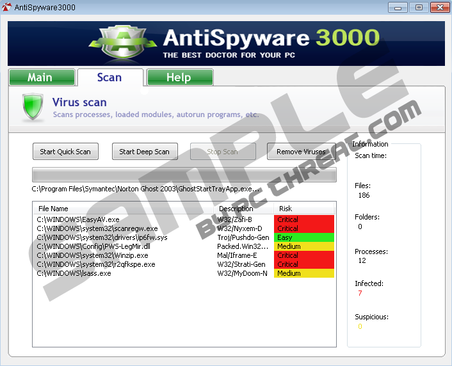The image size is (452, 366).
Task: Click the W32/MyDoom-N description
Action: coord(242,273)
